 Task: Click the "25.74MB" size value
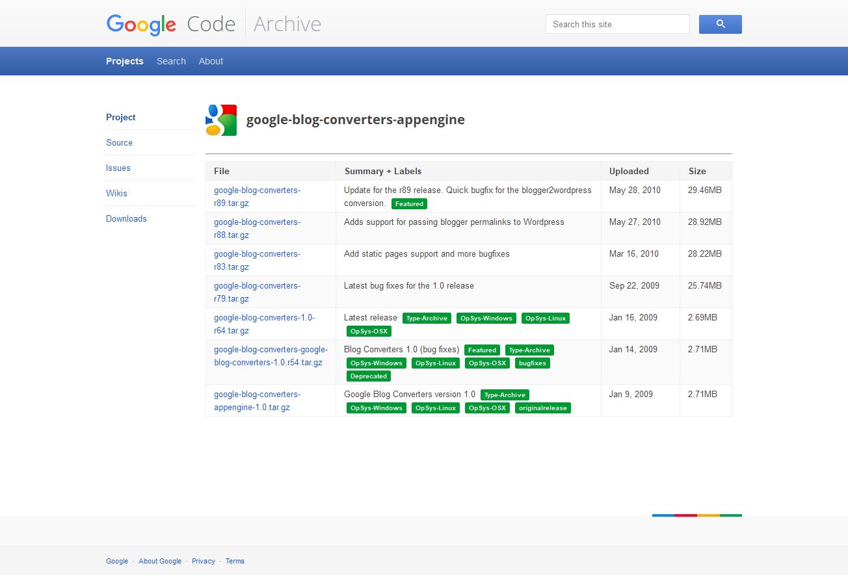pyautogui.click(x=705, y=285)
